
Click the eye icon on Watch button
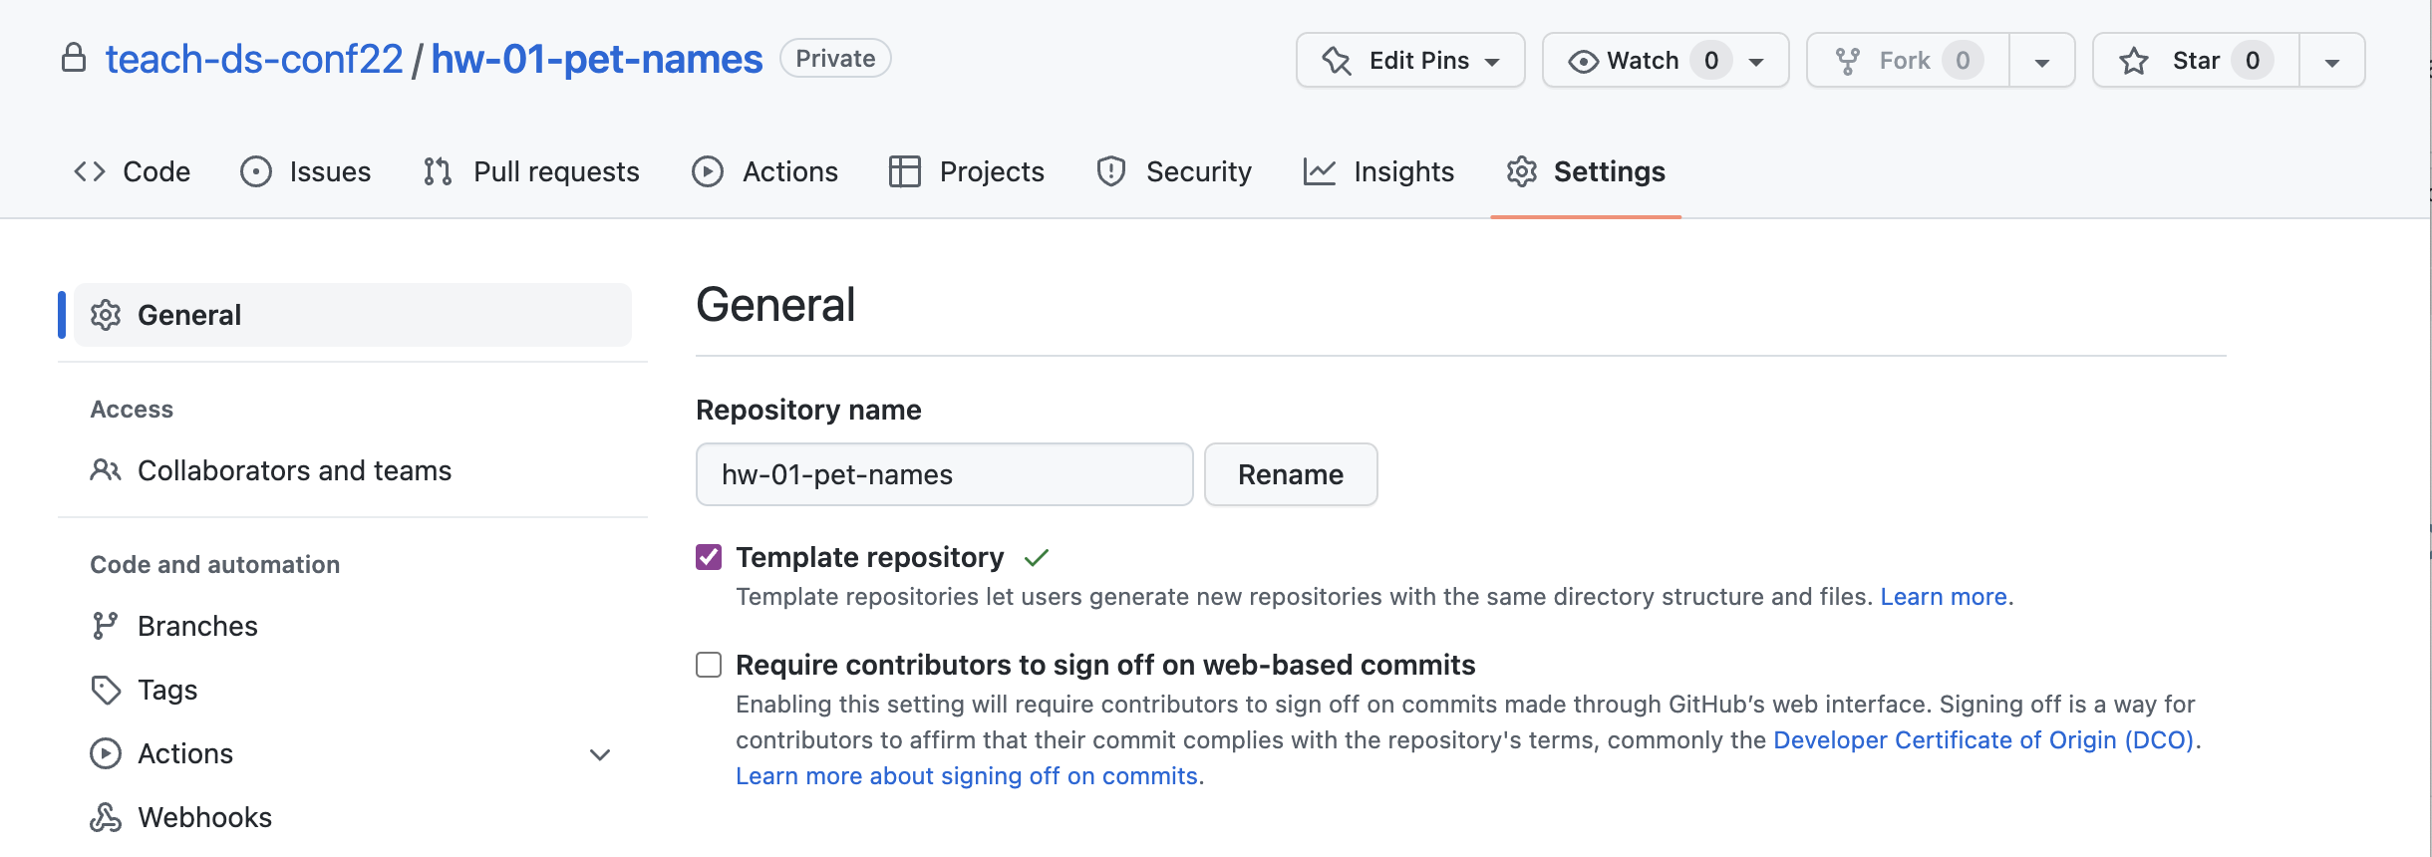(x=1583, y=61)
